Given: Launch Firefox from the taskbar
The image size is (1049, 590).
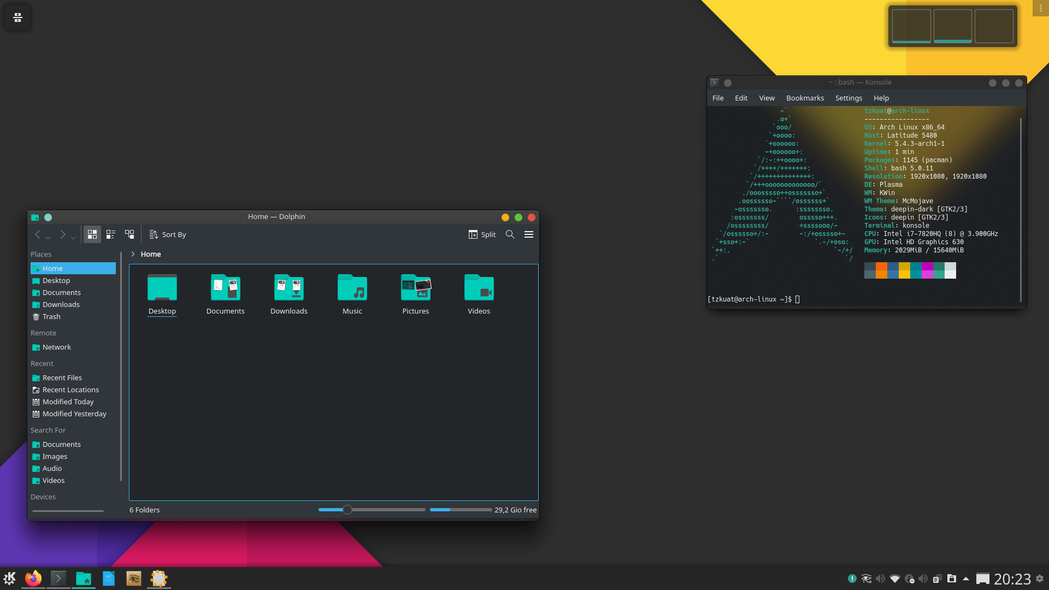Looking at the screenshot, I should pos(33,578).
